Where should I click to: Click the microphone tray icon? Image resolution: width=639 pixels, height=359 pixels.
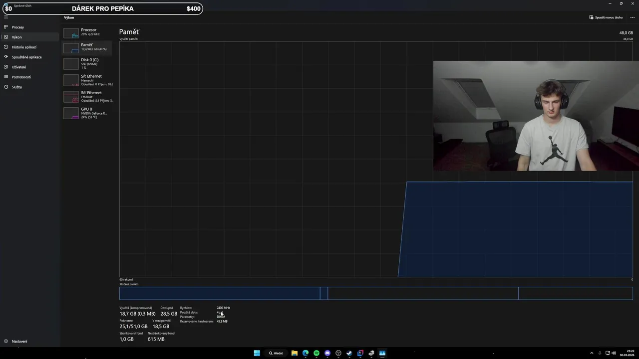tap(600, 353)
